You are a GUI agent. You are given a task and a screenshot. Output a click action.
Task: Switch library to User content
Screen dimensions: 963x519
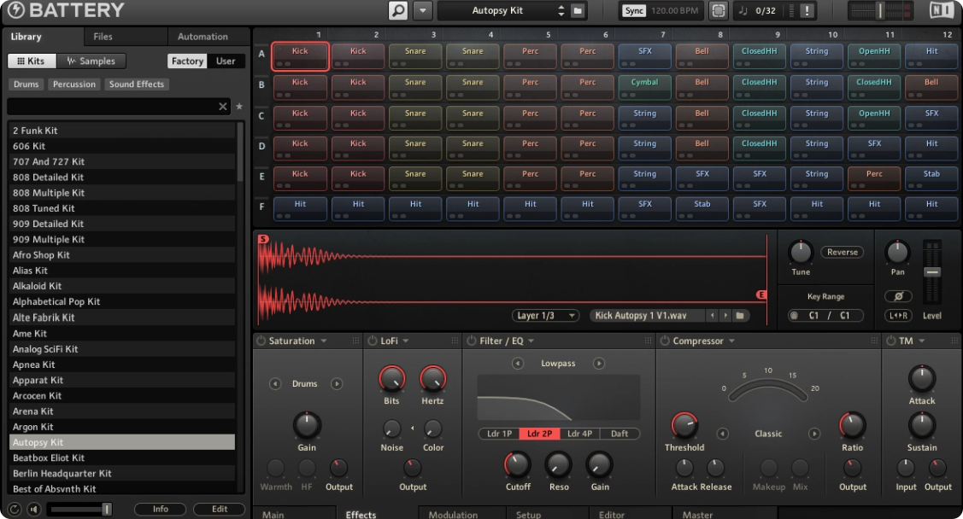click(x=226, y=61)
